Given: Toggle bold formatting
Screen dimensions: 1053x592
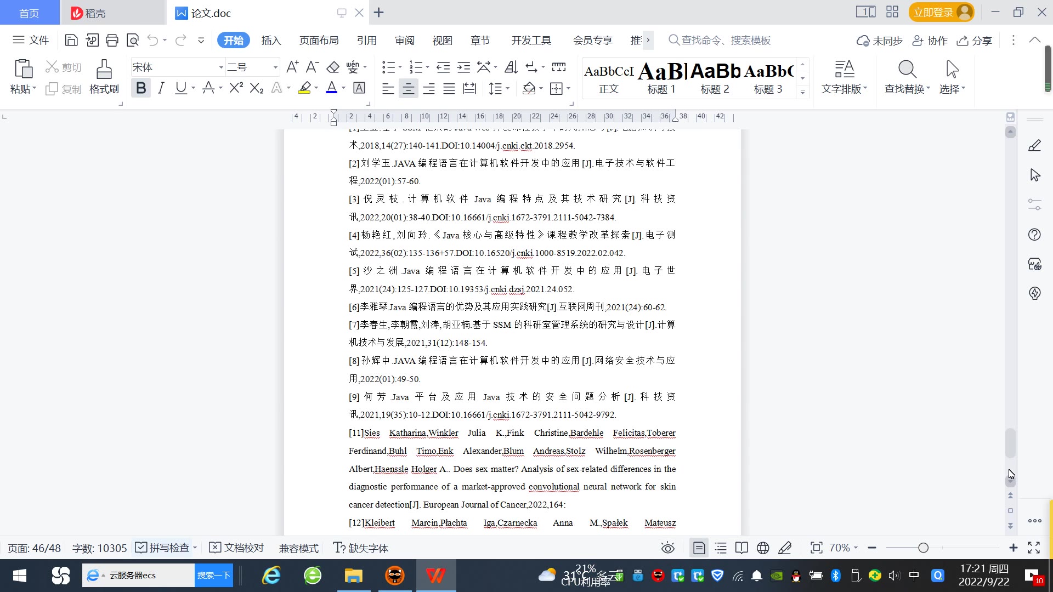Looking at the screenshot, I should point(141,88).
